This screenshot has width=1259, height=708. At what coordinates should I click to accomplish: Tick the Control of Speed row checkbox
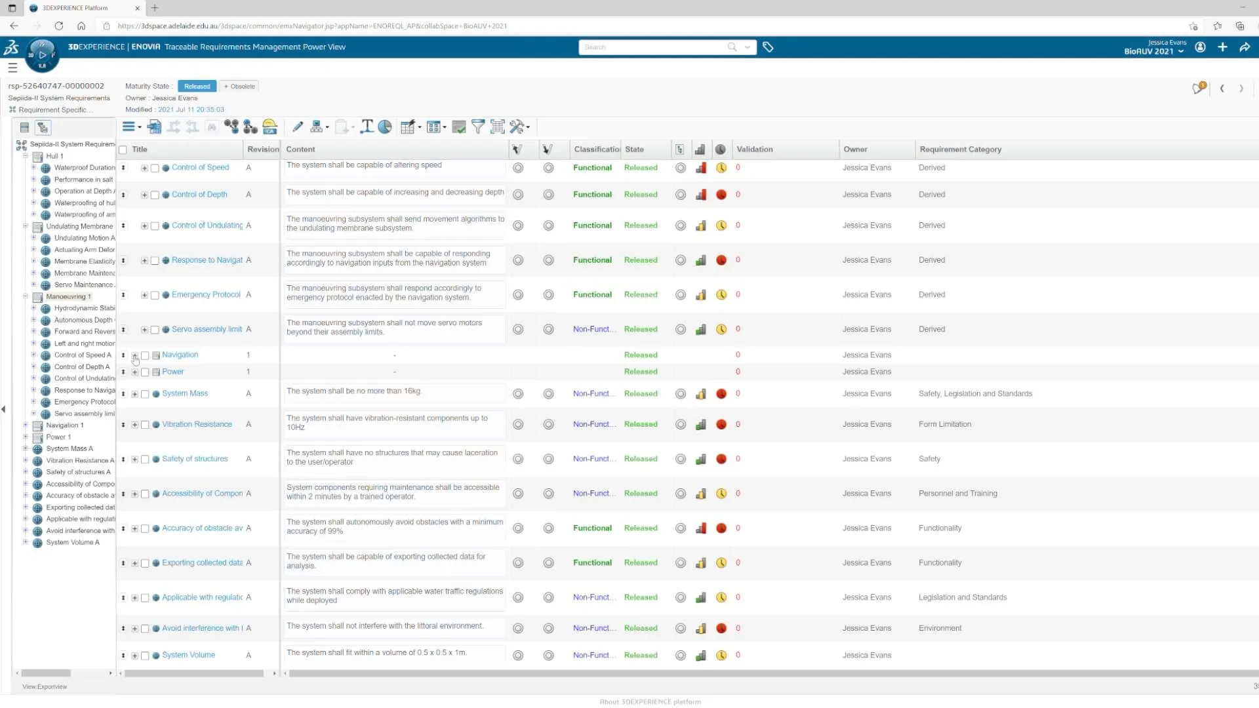tap(155, 168)
